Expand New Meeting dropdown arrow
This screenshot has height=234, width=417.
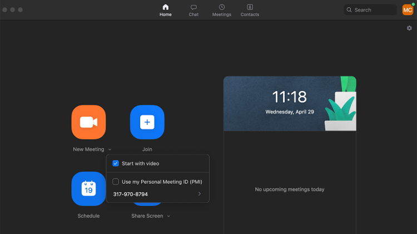click(110, 149)
